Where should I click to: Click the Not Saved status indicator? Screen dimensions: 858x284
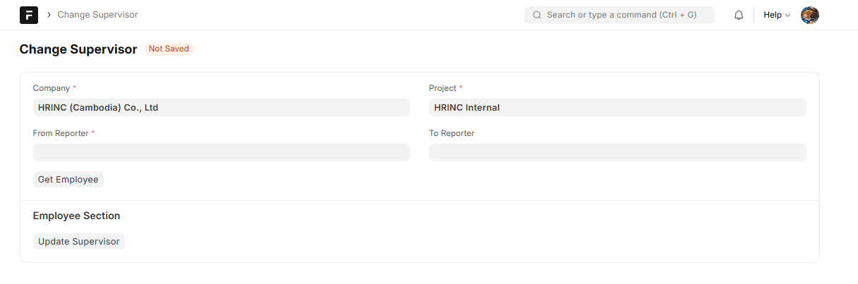pos(169,49)
